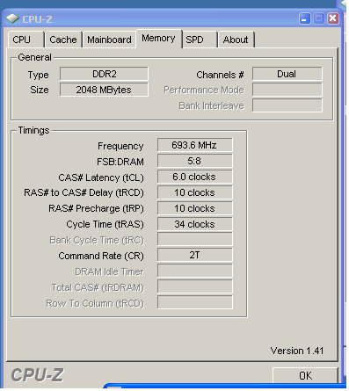Open the SPD tab
This screenshot has height=391, width=349.
[200, 40]
